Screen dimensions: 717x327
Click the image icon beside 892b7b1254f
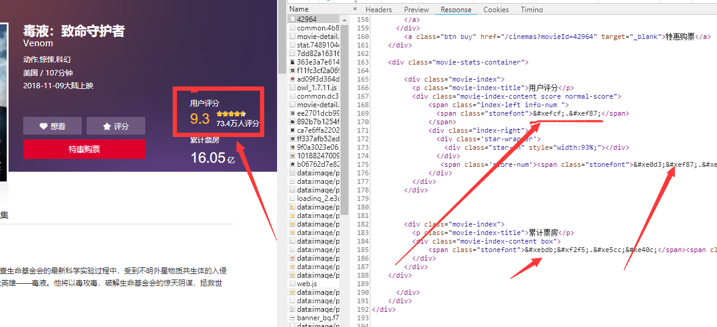(x=293, y=121)
